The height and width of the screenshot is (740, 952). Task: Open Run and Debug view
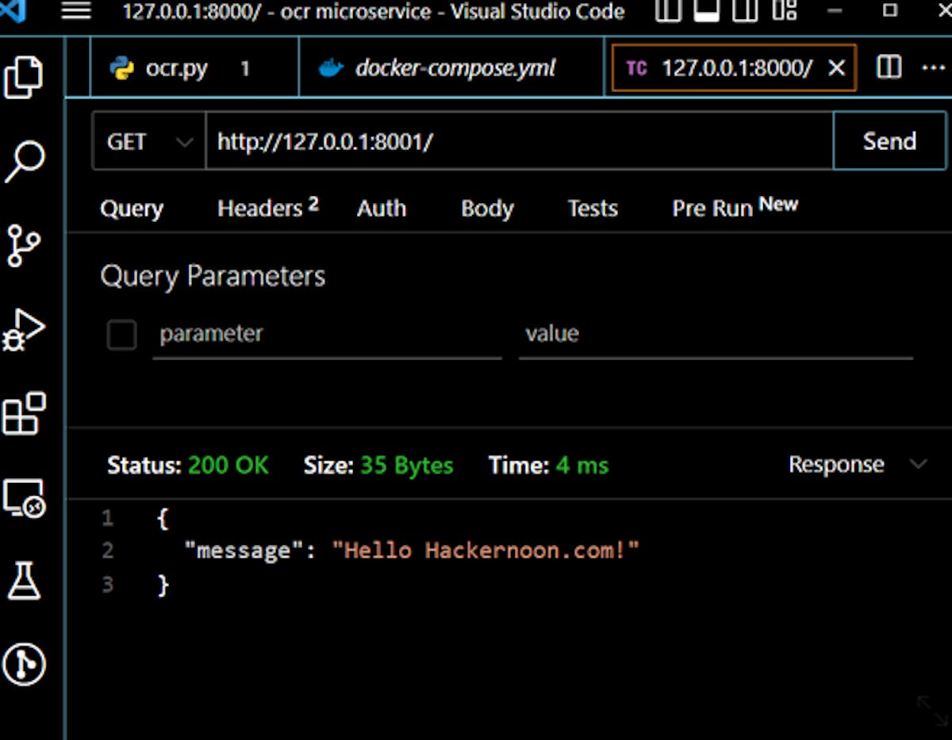point(25,330)
